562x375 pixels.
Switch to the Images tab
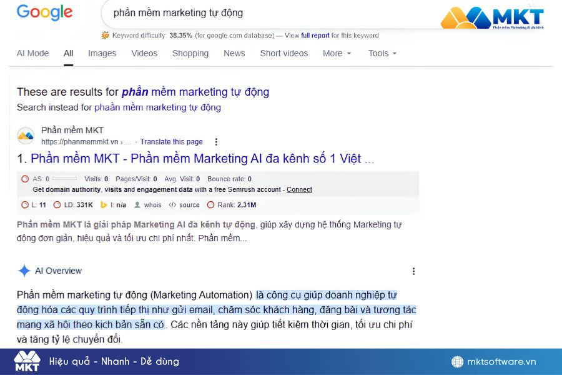point(102,53)
